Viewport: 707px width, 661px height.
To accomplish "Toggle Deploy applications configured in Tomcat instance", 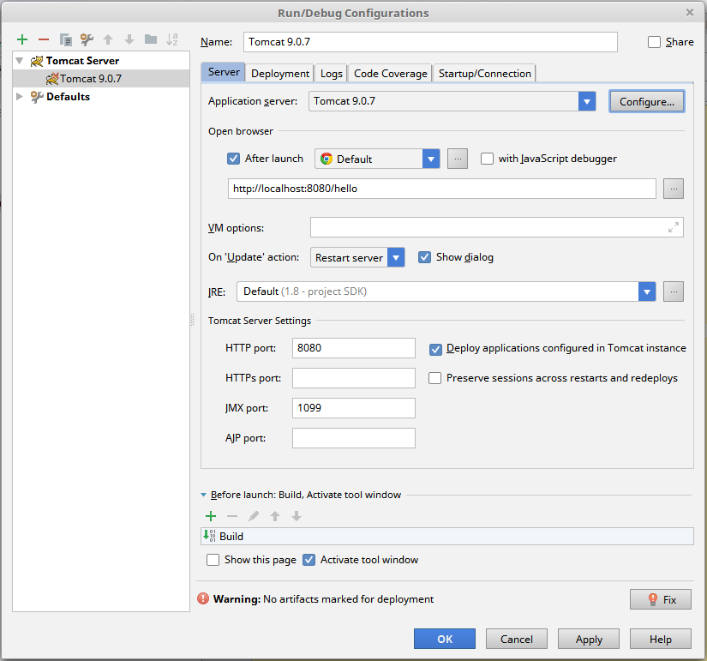I will pyautogui.click(x=435, y=349).
